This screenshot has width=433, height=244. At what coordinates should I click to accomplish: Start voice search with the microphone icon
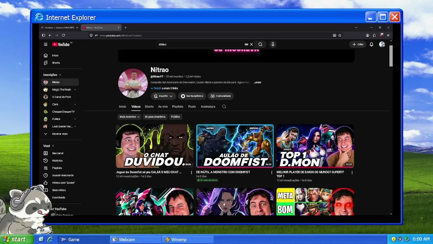pyautogui.click(x=273, y=44)
